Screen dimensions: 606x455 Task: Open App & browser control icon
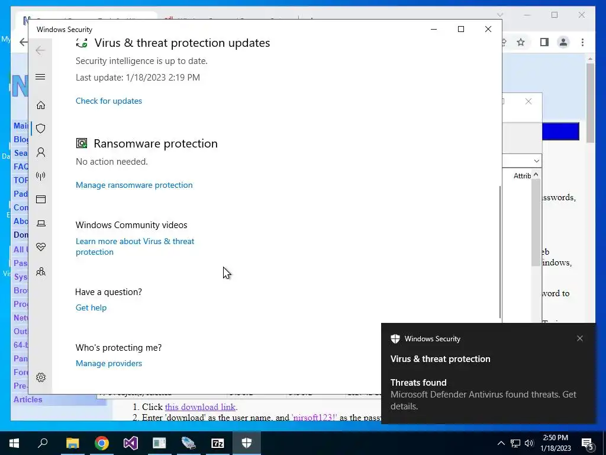(x=41, y=199)
